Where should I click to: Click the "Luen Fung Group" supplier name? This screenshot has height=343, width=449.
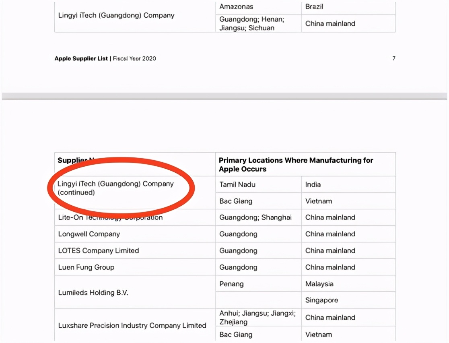(86, 267)
